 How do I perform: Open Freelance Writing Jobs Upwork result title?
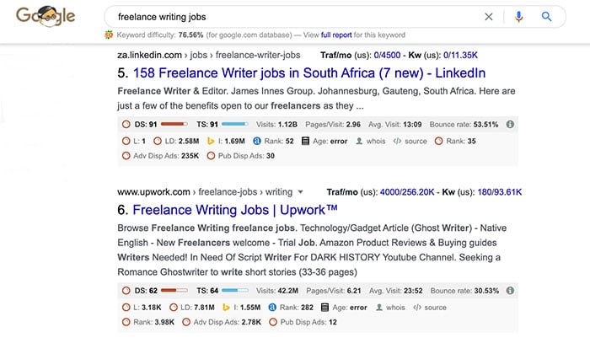click(235, 210)
